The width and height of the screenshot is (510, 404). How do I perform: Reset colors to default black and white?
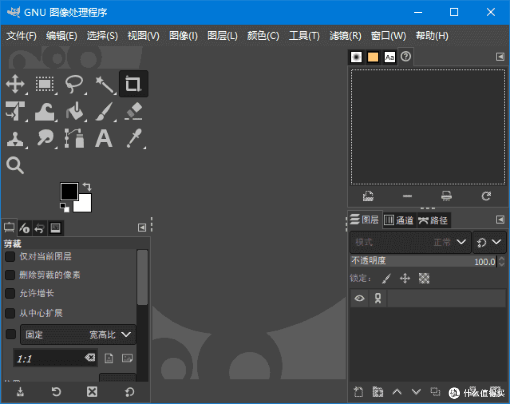click(x=64, y=207)
